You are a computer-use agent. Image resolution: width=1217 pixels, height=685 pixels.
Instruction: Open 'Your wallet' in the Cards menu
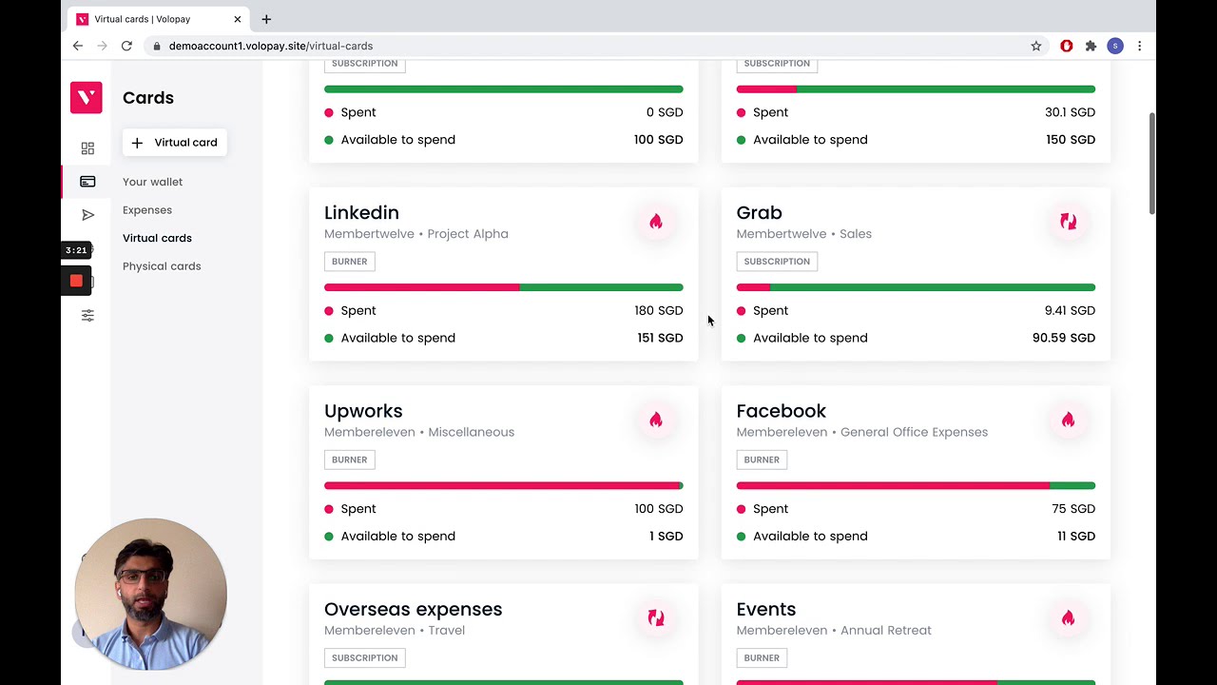[x=152, y=182]
